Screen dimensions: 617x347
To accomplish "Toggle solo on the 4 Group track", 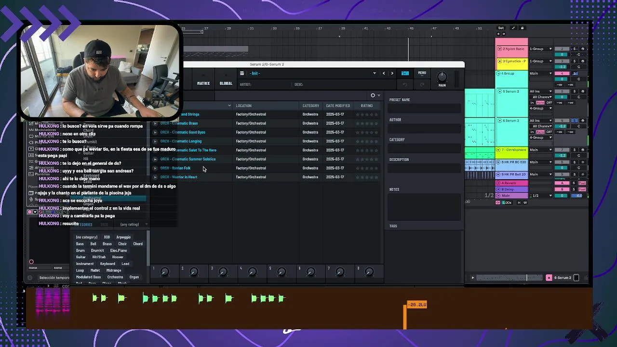I will pos(575,73).
